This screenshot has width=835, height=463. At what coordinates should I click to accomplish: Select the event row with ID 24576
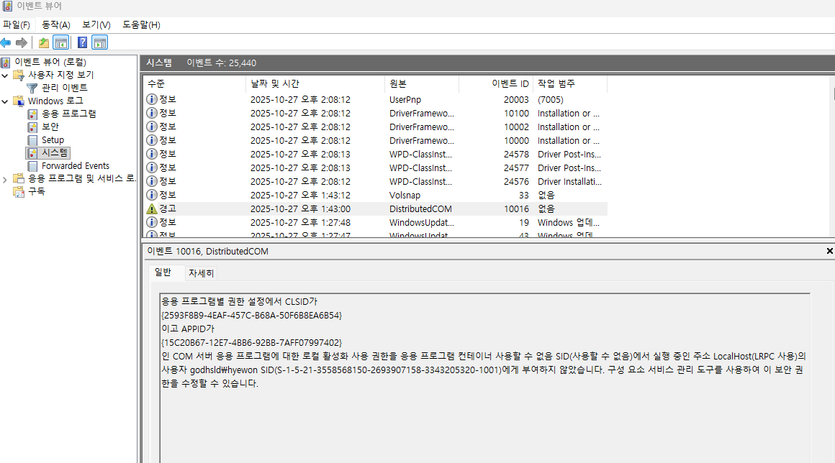pos(376,182)
